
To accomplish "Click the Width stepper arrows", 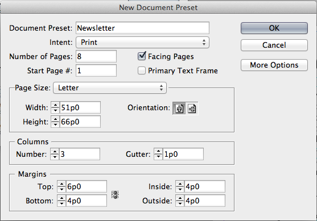I will [55, 107].
